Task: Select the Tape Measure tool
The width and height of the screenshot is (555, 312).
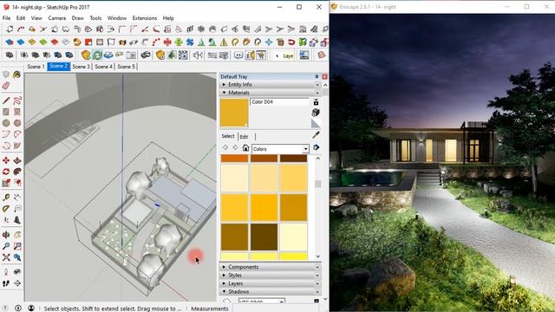Action: point(6,198)
